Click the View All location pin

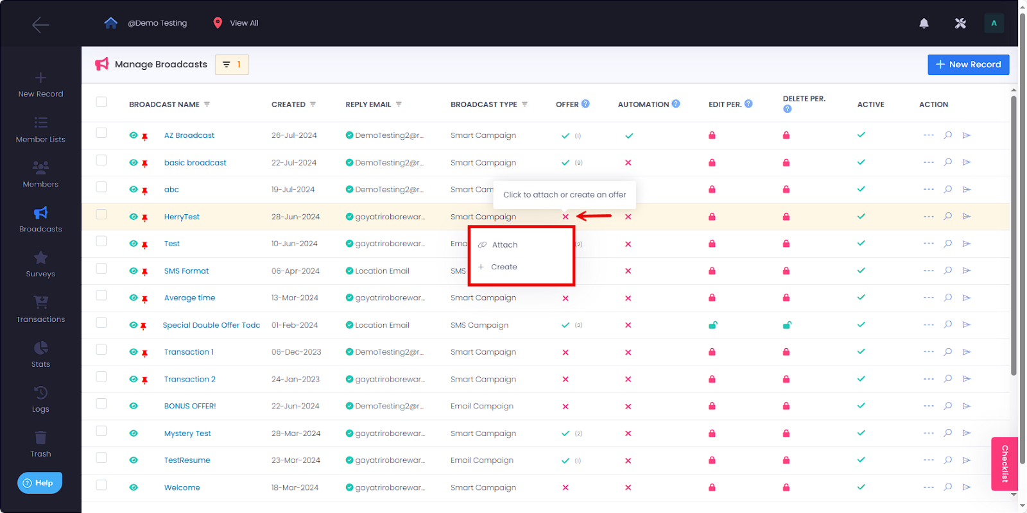pos(218,23)
